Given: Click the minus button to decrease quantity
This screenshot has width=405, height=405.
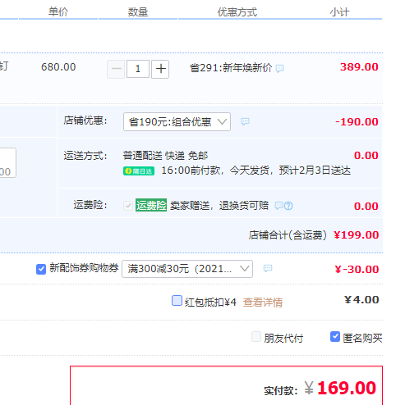Looking at the screenshot, I should pyautogui.click(x=116, y=69).
